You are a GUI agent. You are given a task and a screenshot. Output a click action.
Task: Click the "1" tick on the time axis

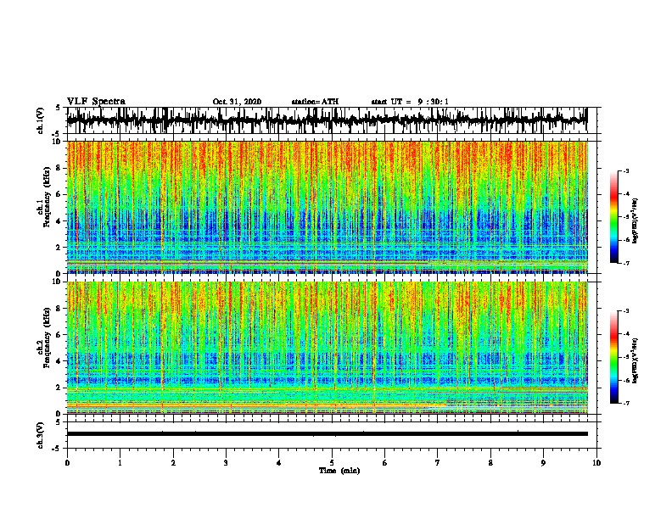click(120, 463)
